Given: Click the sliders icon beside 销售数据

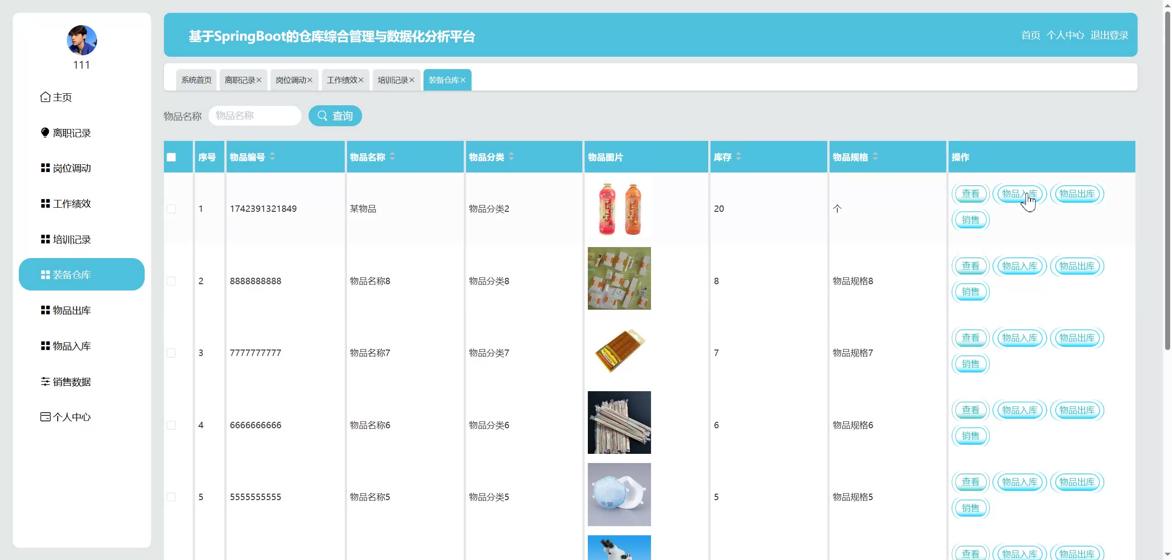Looking at the screenshot, I should coord(45,382).
